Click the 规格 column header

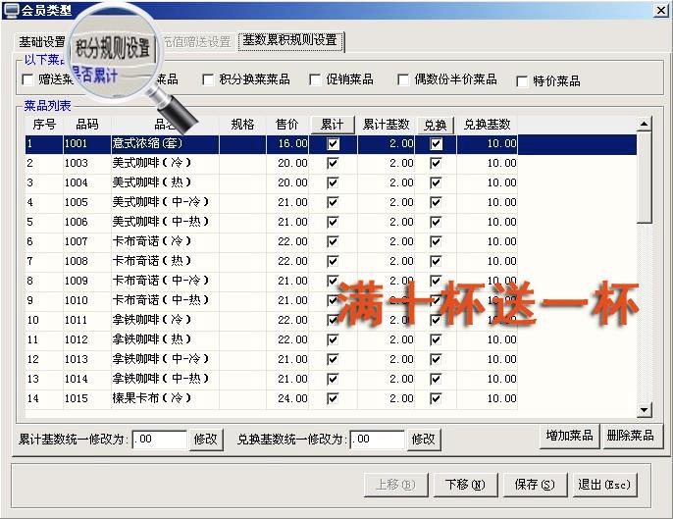click(242, 125)
